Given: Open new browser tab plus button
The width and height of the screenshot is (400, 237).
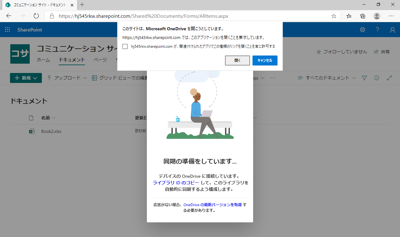Looking at the screenshot, I should tap(82, 5).
